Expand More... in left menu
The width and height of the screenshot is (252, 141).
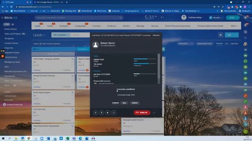tap(7, 85)
